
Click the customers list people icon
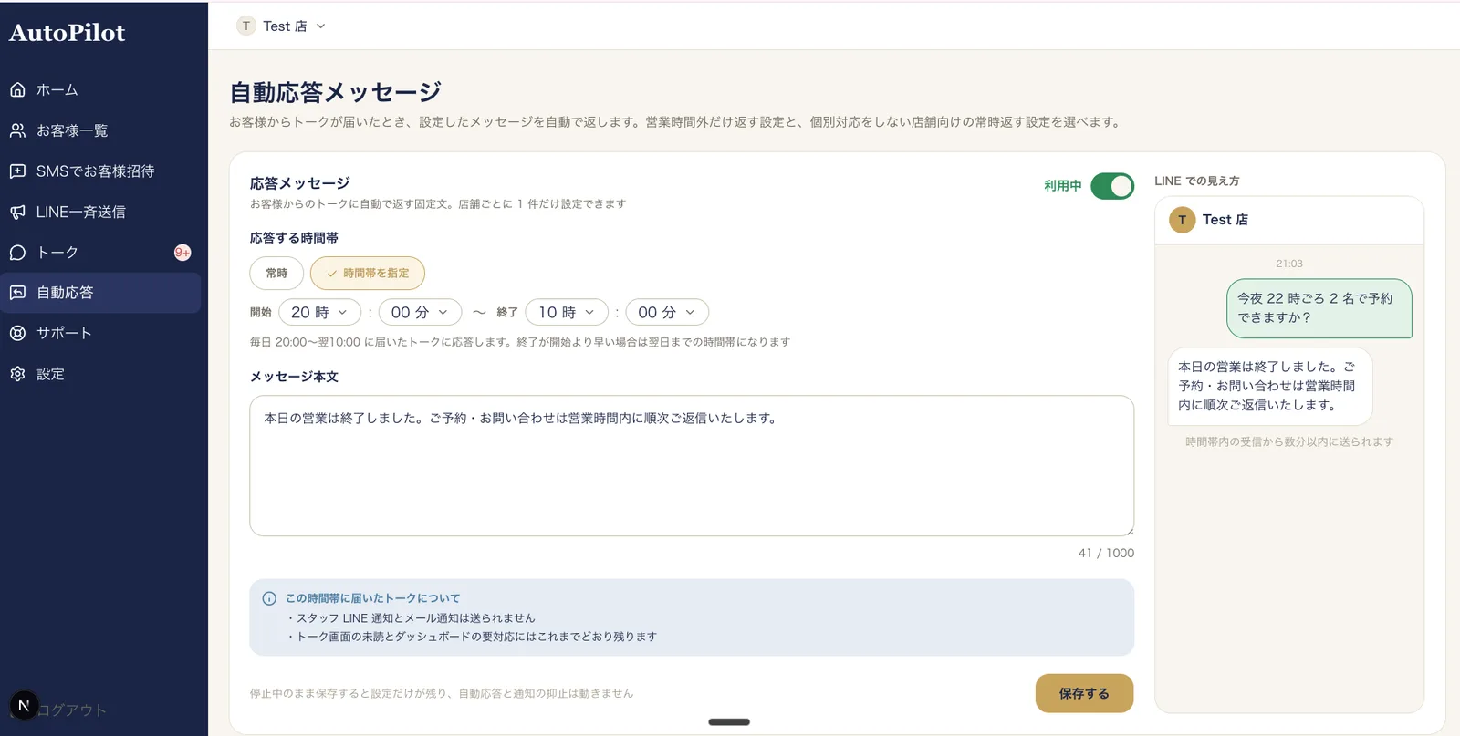tap(17, 130)
